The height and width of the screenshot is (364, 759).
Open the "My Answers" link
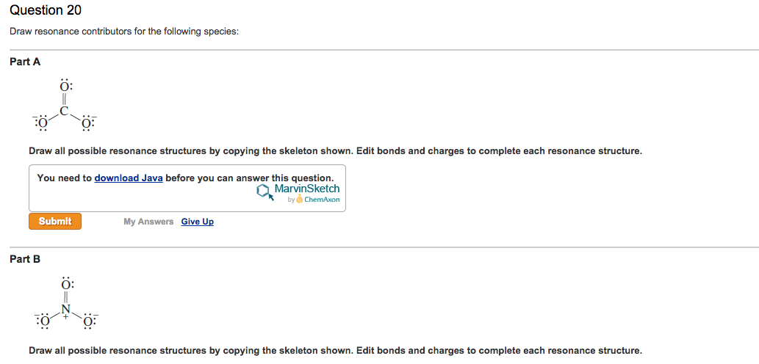tap(148, 222)
